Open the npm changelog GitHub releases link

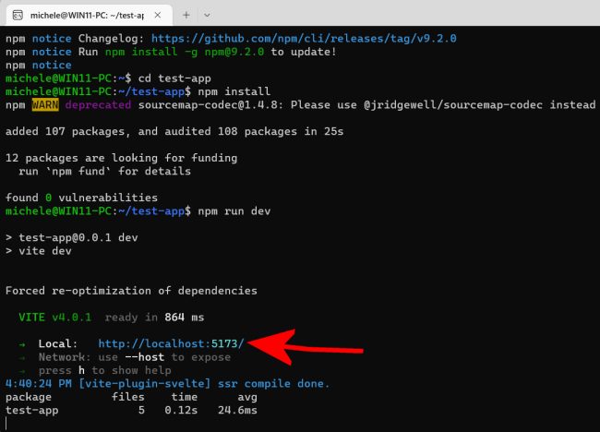(304, 38)
